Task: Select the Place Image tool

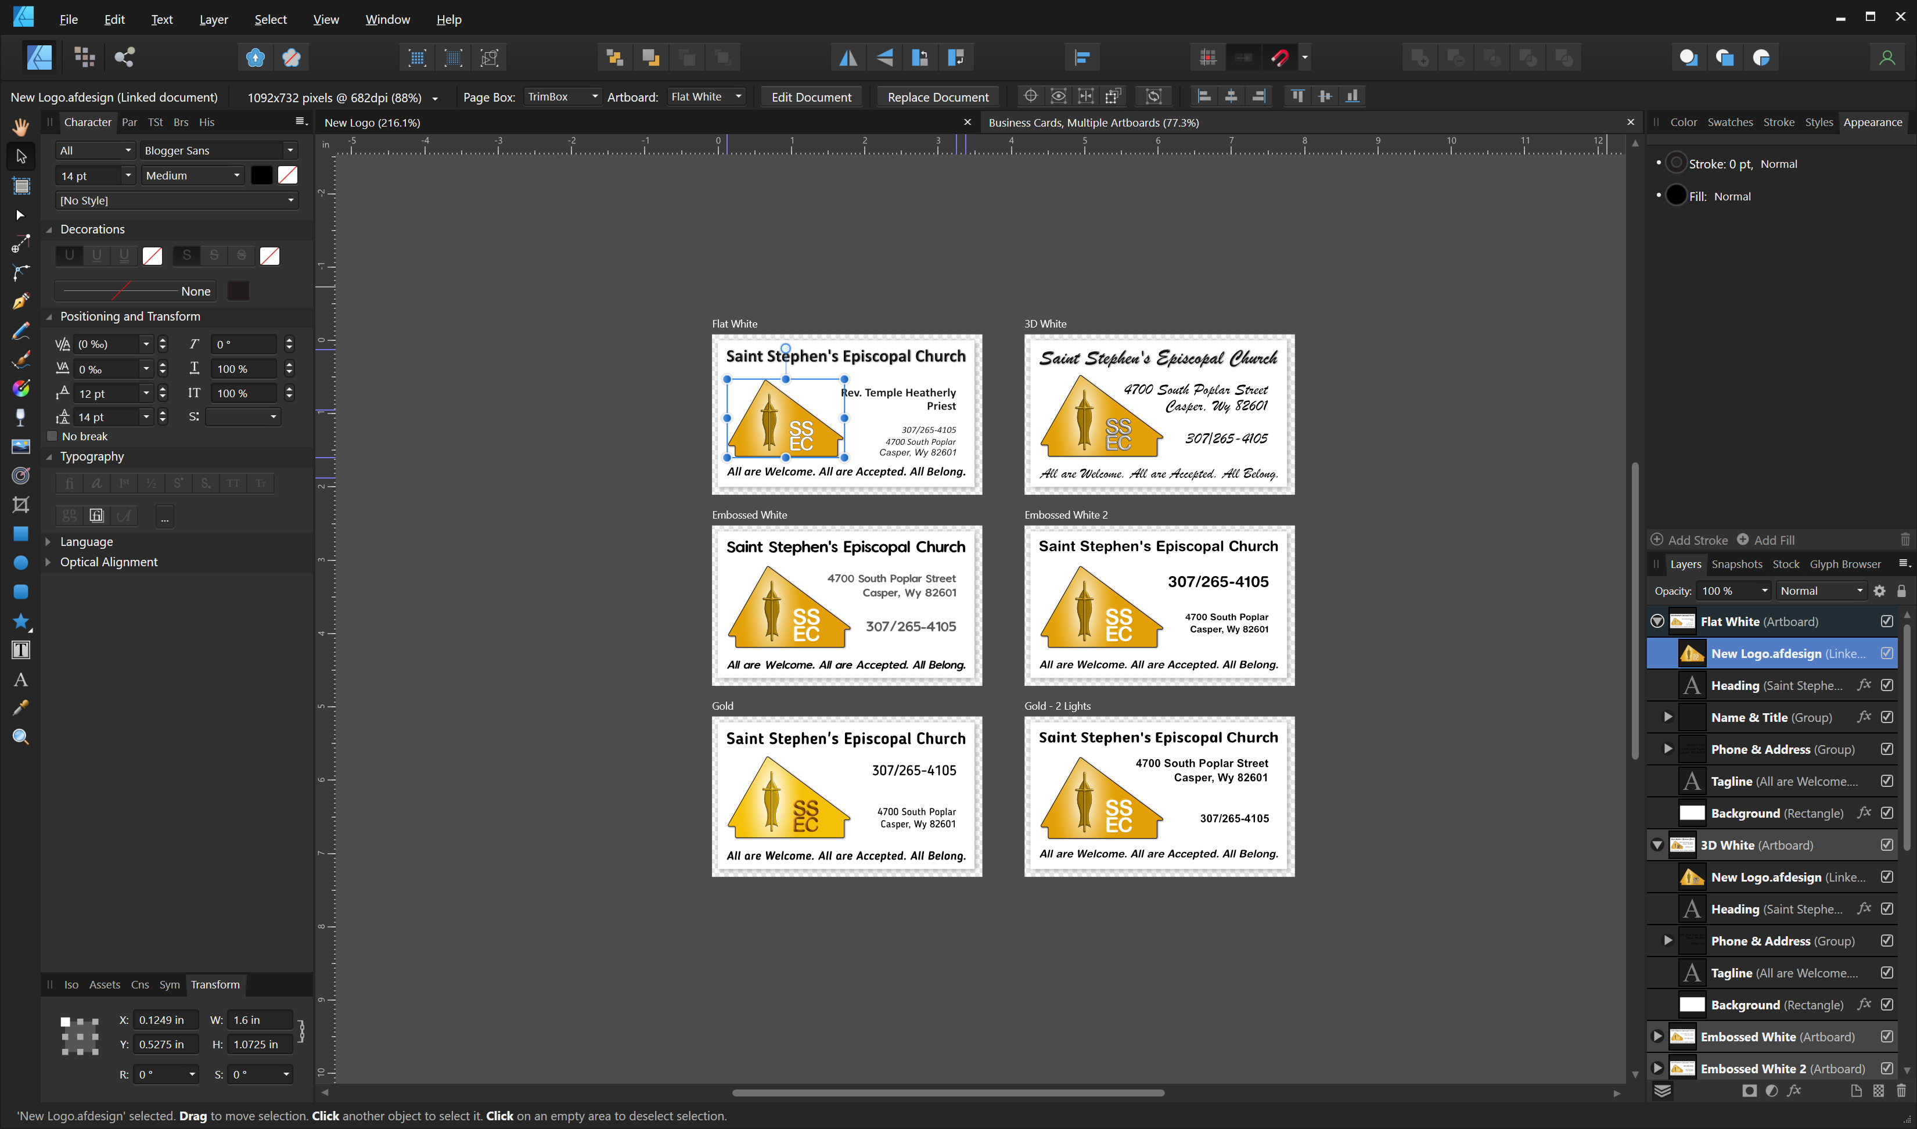Action: [20, 447]
